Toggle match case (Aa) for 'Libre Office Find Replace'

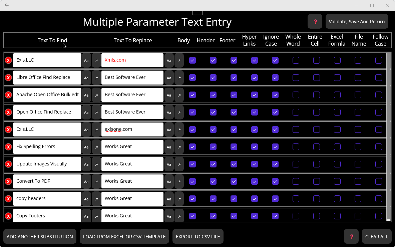coord(86,78)
